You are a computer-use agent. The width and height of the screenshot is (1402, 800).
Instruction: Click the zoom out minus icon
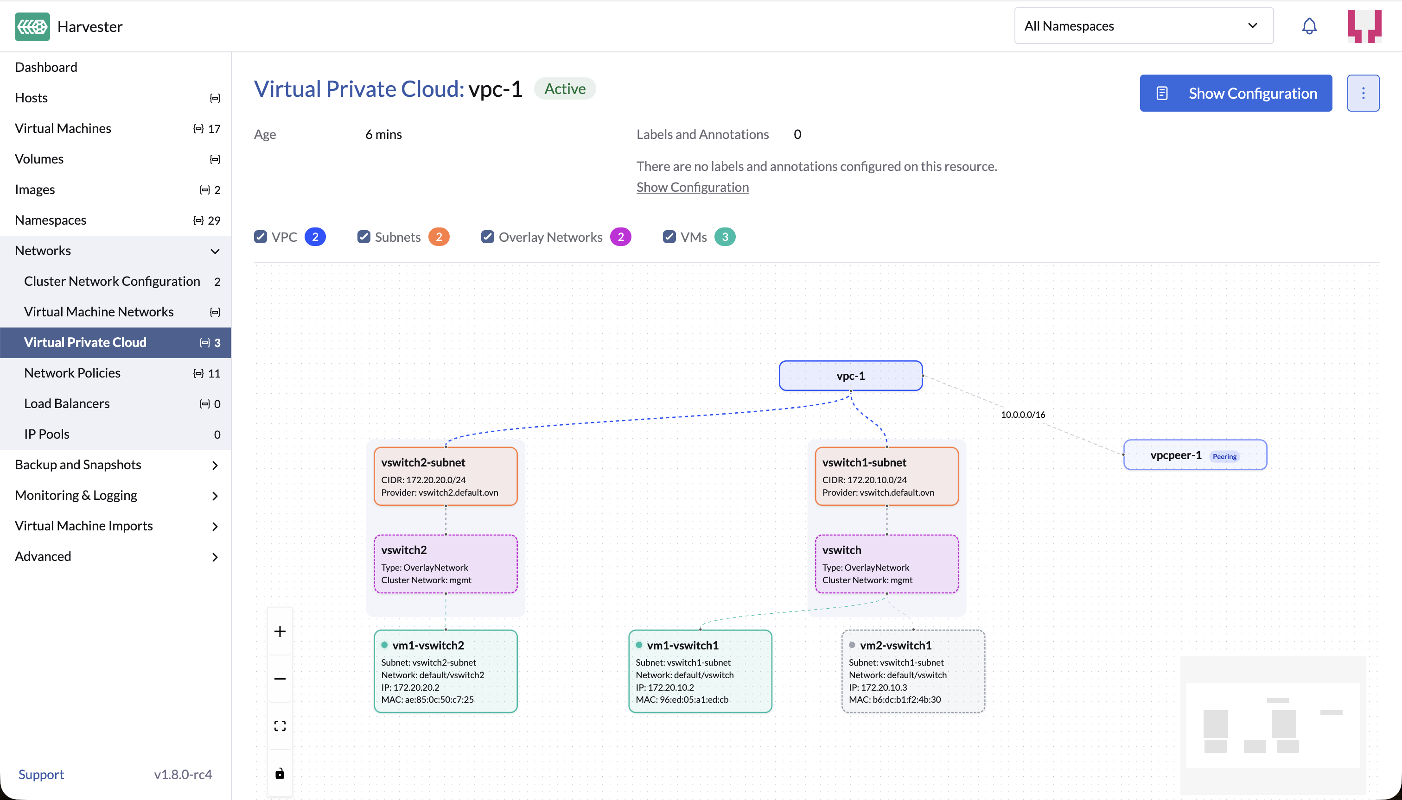(280, 679)
